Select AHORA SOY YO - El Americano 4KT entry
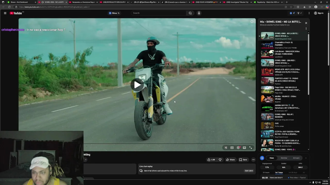Screen dimensions: 330x185 283,108
